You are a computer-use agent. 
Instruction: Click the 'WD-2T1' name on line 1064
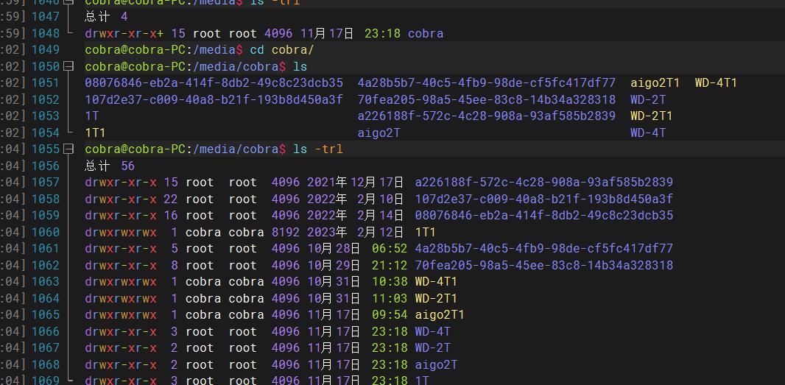(x=436, y=298)
